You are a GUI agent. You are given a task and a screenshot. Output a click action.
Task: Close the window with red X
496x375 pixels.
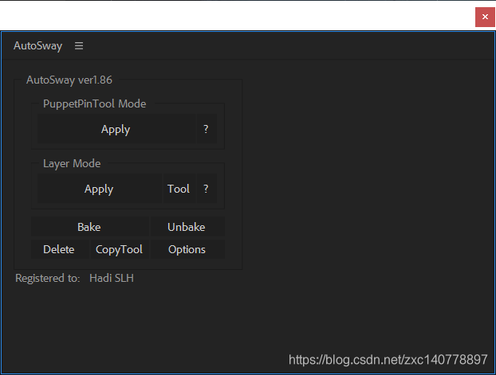click(485, 17)
